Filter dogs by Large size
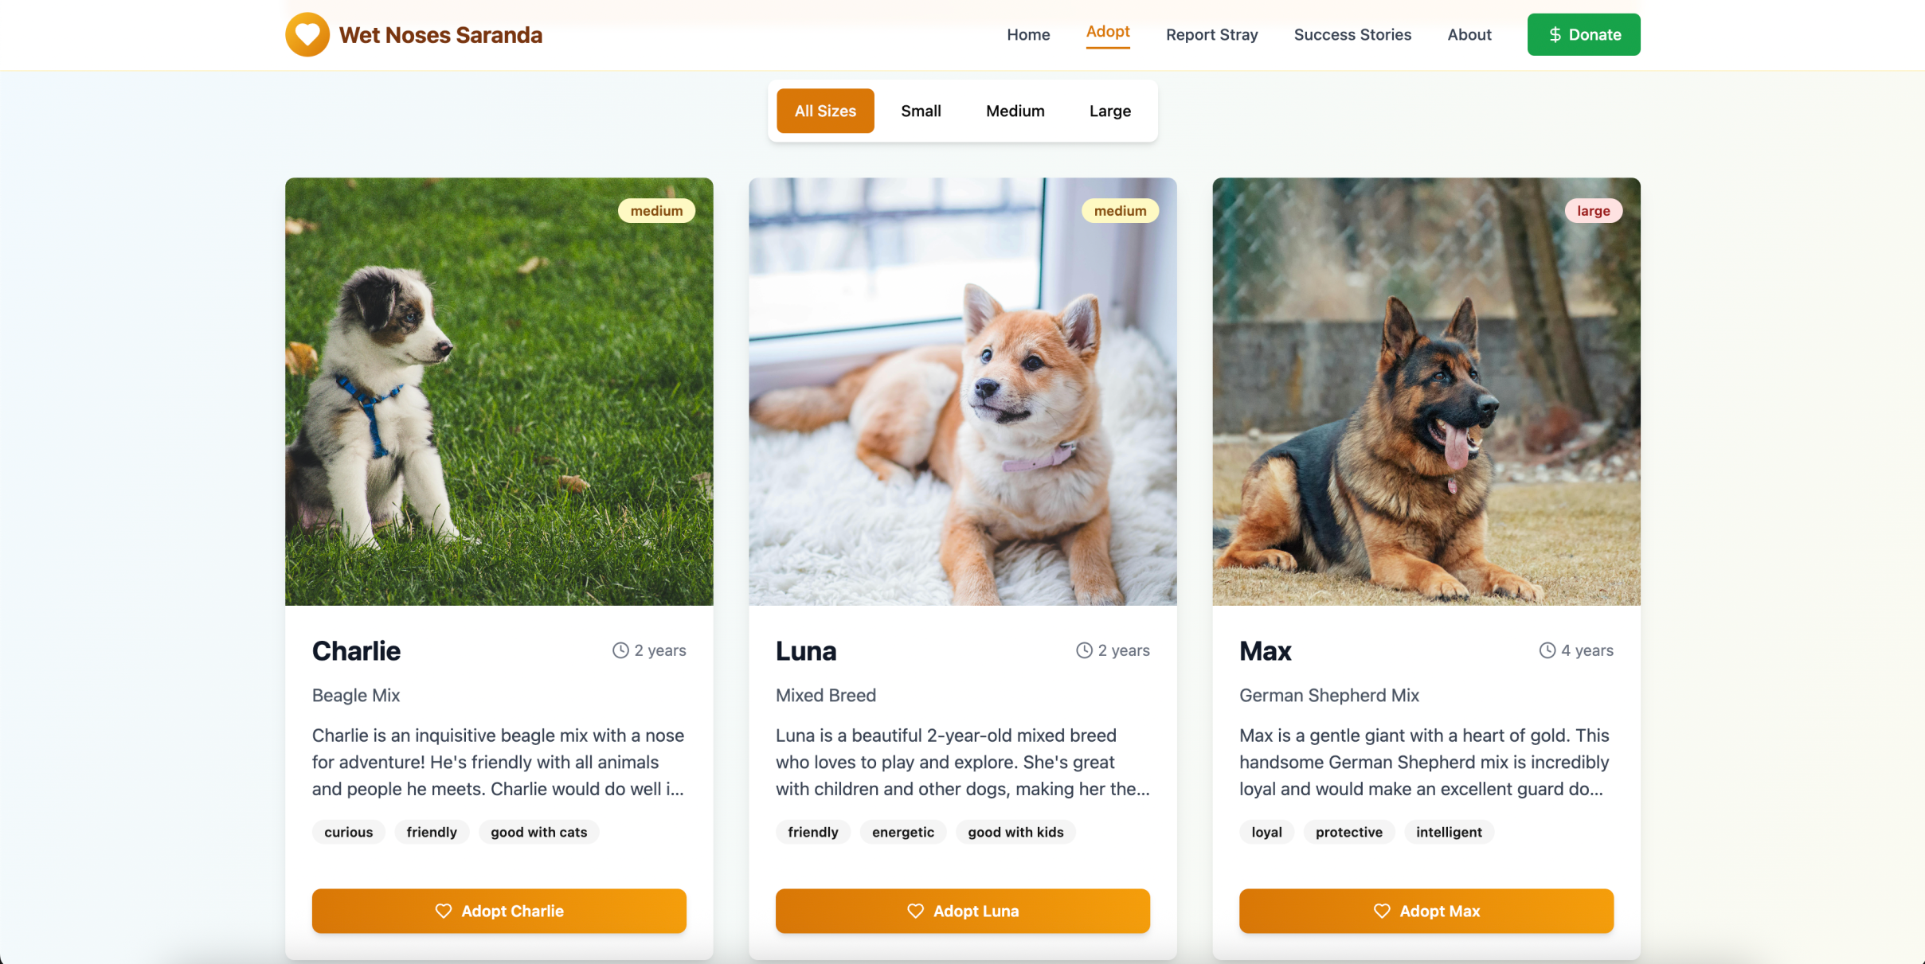Image resolution: width=1925 pixels, height=964 pixels. [x=1110, y=111]
